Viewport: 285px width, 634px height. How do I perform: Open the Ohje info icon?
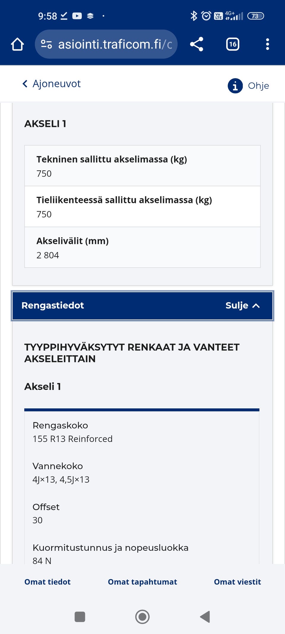[235, 86]
